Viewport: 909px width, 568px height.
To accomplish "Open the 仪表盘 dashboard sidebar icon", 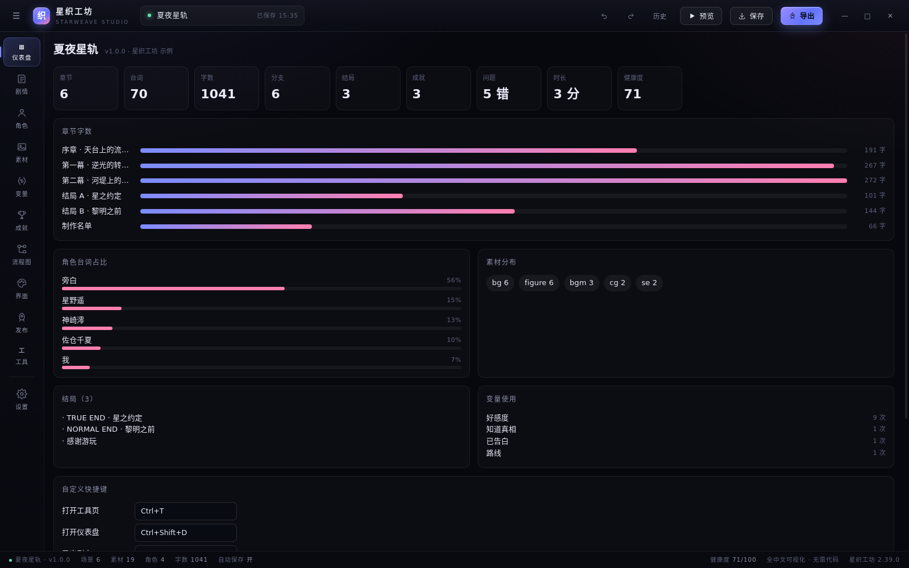I will coord(22,52).
